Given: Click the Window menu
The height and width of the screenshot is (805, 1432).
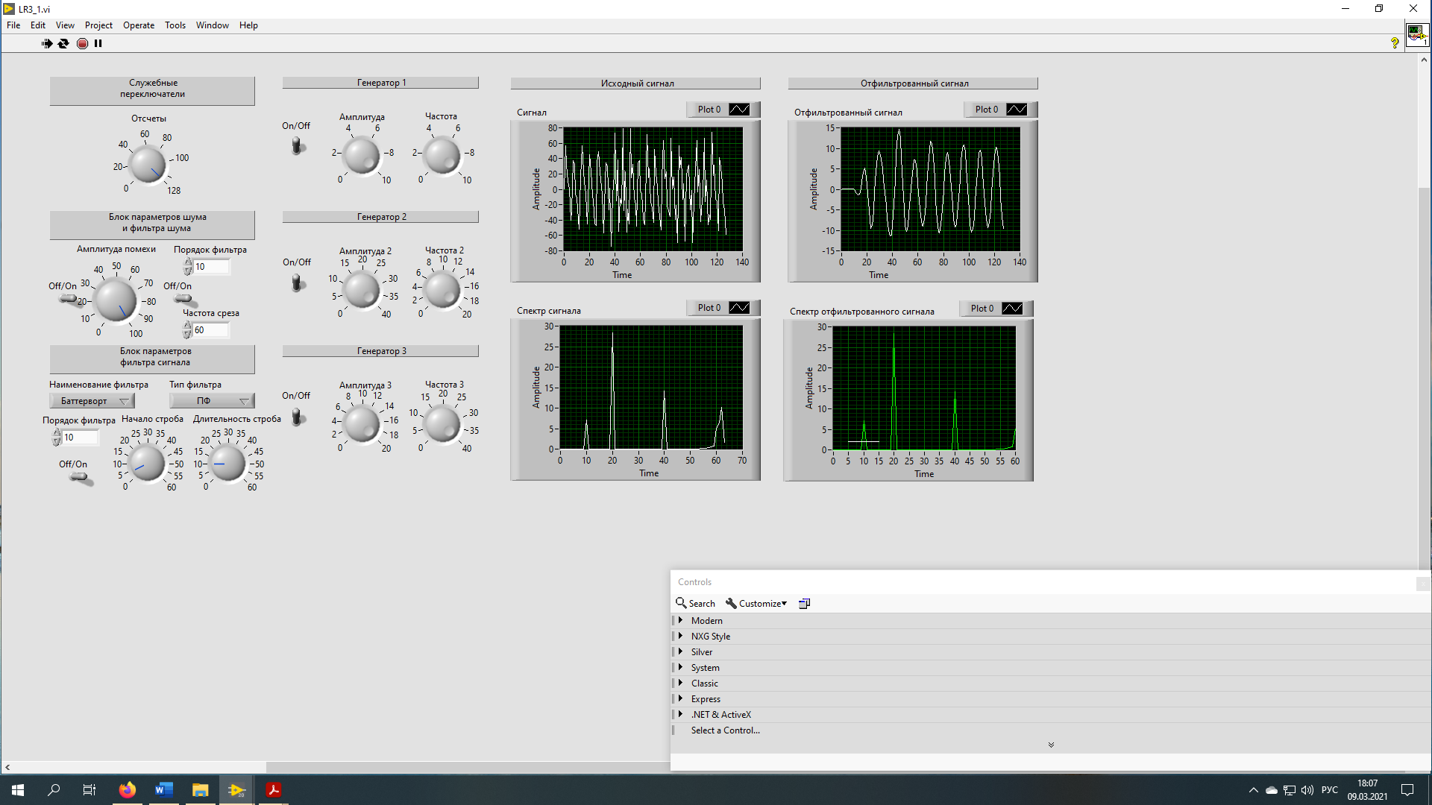Looking at the screenshot, I should (213, 25).
